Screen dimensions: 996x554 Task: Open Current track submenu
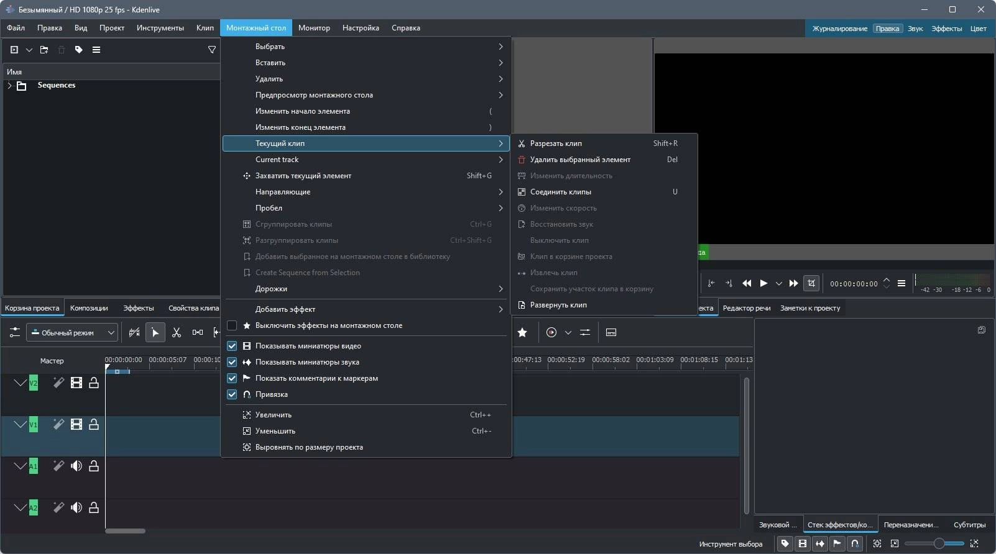(x=366, y=160)
